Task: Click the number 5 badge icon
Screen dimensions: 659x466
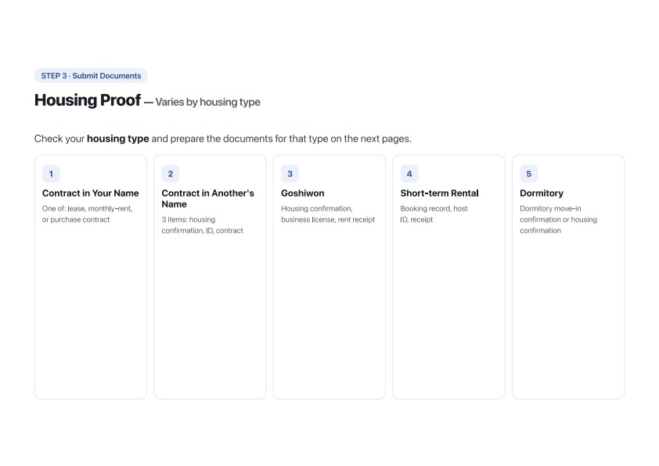Action: pos(529,174)
